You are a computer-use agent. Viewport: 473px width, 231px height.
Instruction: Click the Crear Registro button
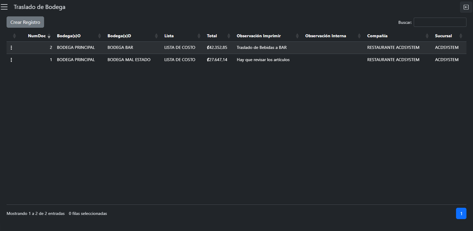click(x=25, y=22)
